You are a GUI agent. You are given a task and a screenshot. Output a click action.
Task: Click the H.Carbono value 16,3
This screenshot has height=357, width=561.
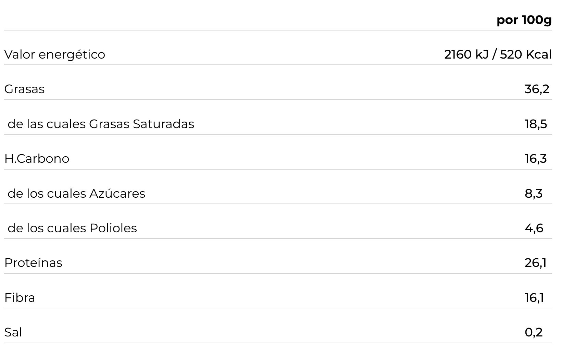tap(536, 159)
